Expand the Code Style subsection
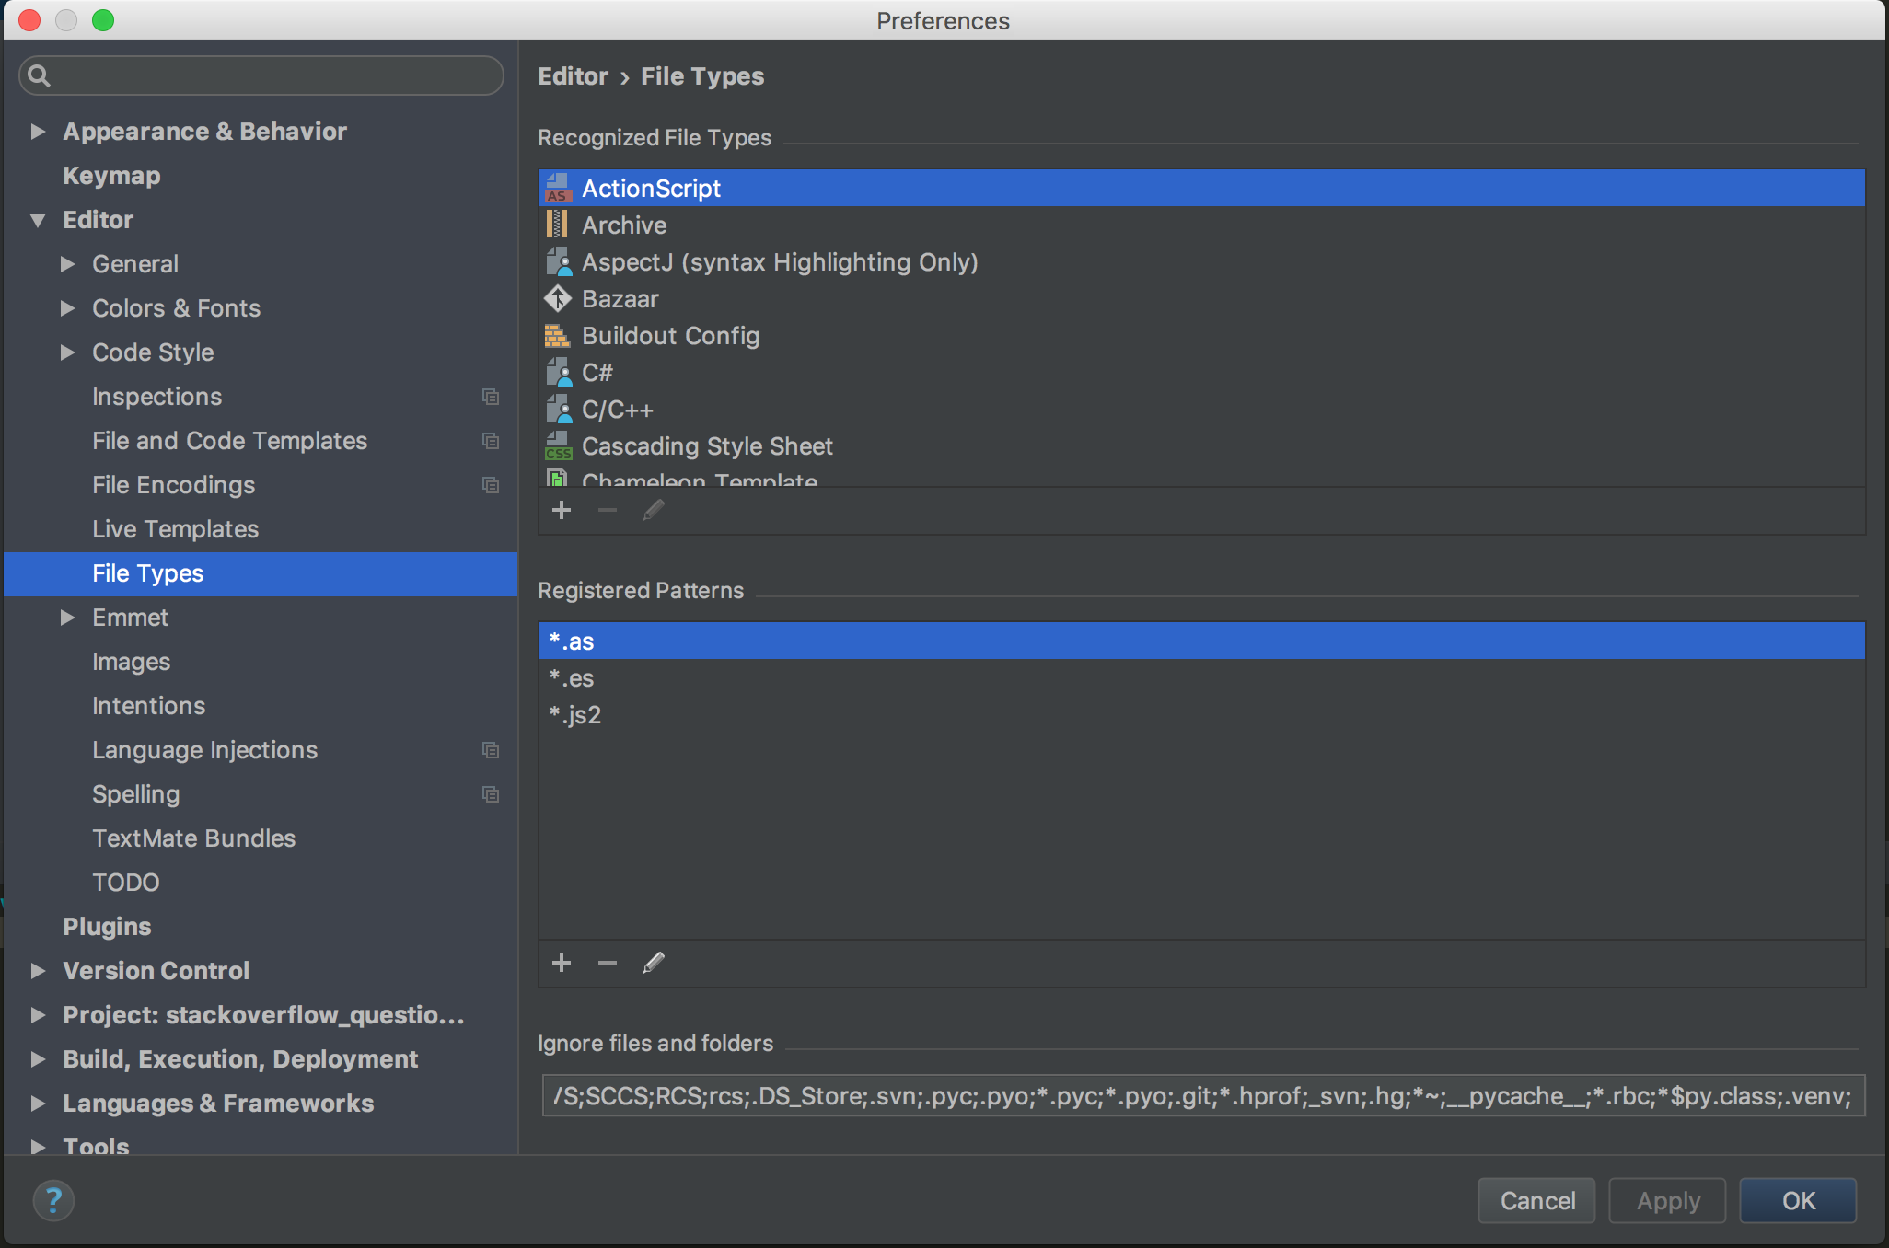Screen dimensions: 1889x1248 (67, 352)
